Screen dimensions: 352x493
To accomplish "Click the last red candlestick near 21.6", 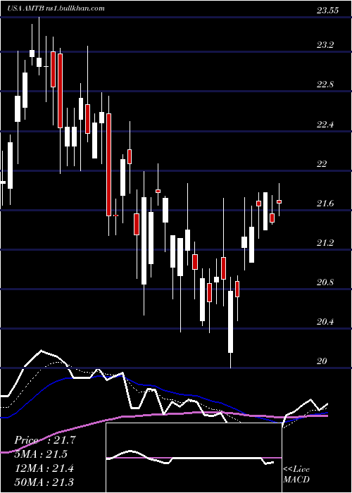I will click(279, 201).
